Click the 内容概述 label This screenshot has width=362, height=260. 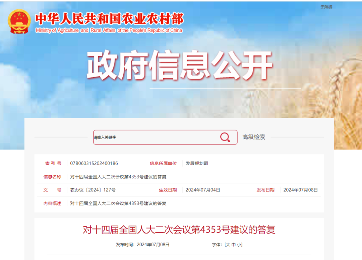[52, 203]
